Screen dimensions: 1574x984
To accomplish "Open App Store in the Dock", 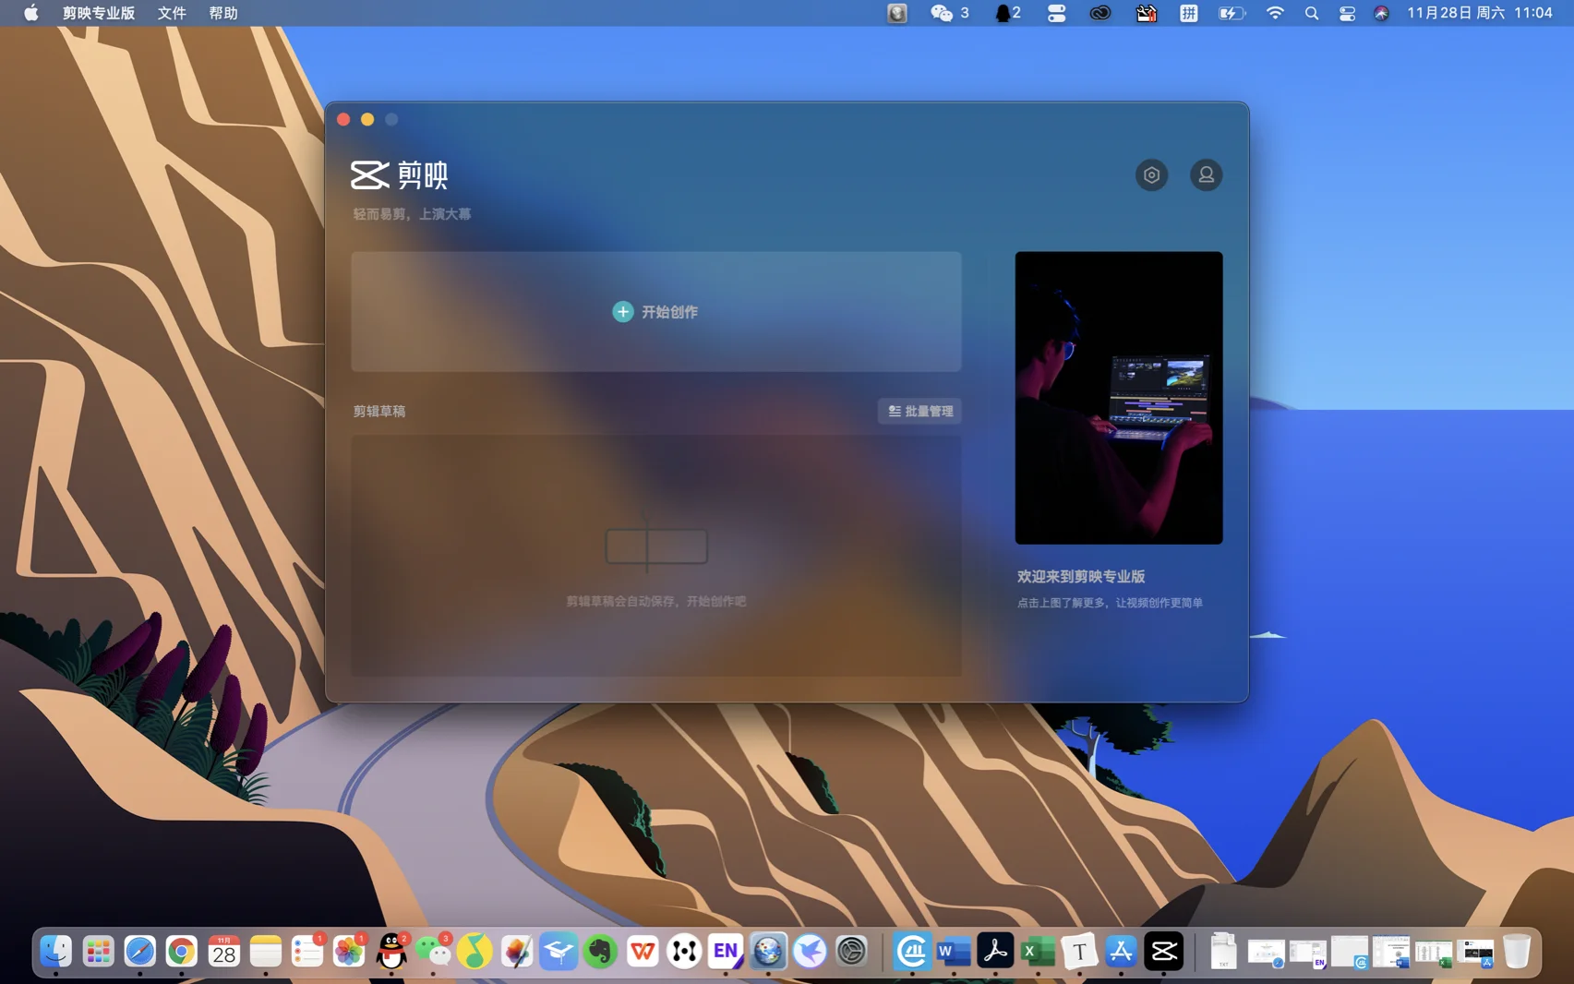I will (x=1121, y=951).
